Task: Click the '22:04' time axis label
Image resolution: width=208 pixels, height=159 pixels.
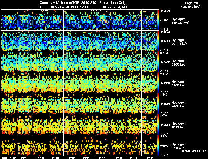Action: 56,158
